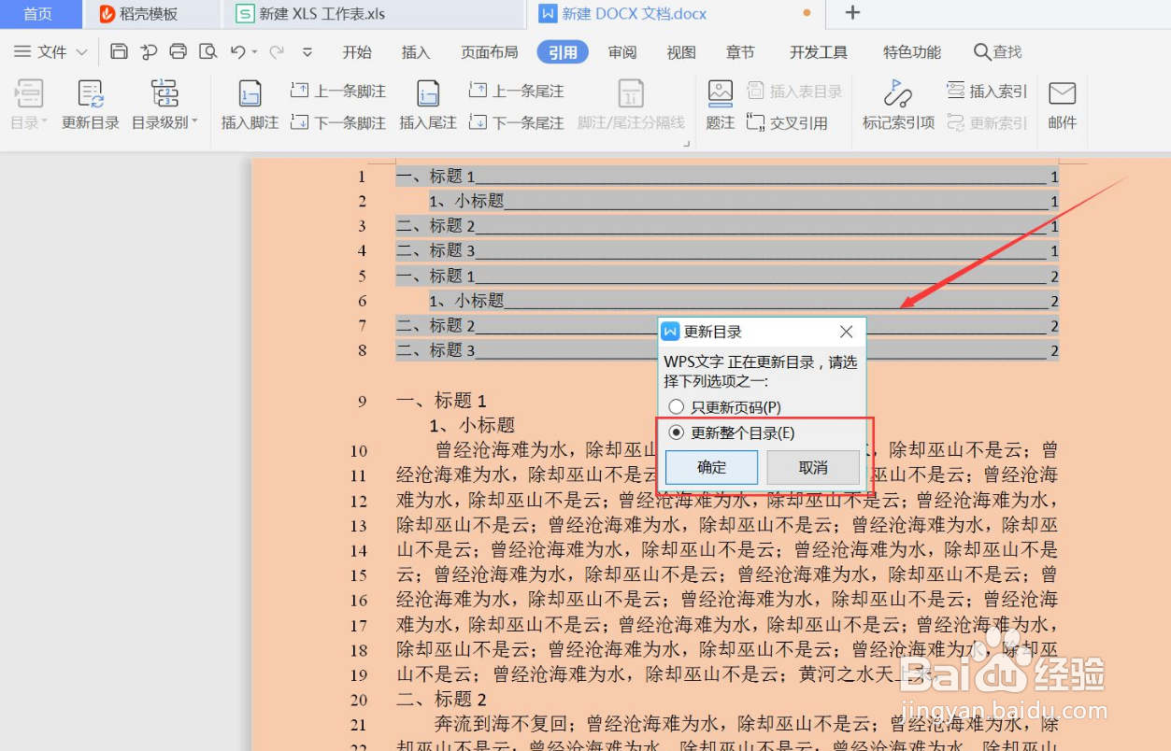Open the 特色功能 ribbon tab
Viewport: 1171px width, 751px height.
click(910, 52)
